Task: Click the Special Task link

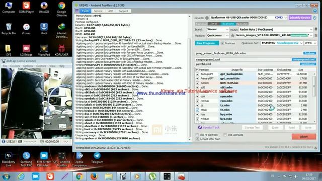Action: 211,127
